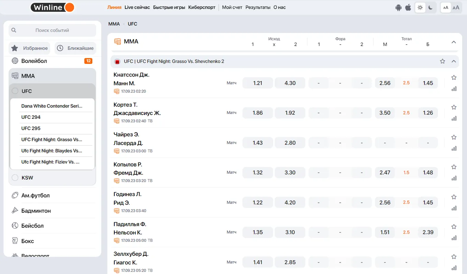Viewport: 467px width, 274px height.
Task: Toggle the KSW radio button
Action: coord(15,178)
